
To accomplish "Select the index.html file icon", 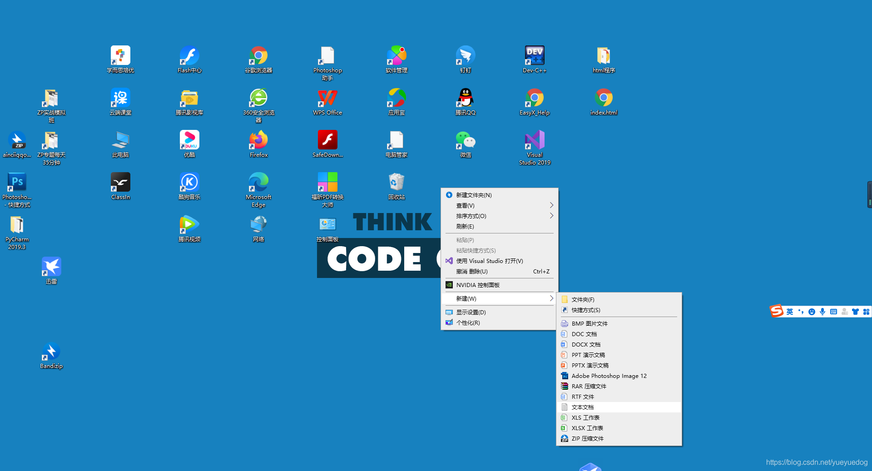I will pyautogui.click(x=604, y=101).
